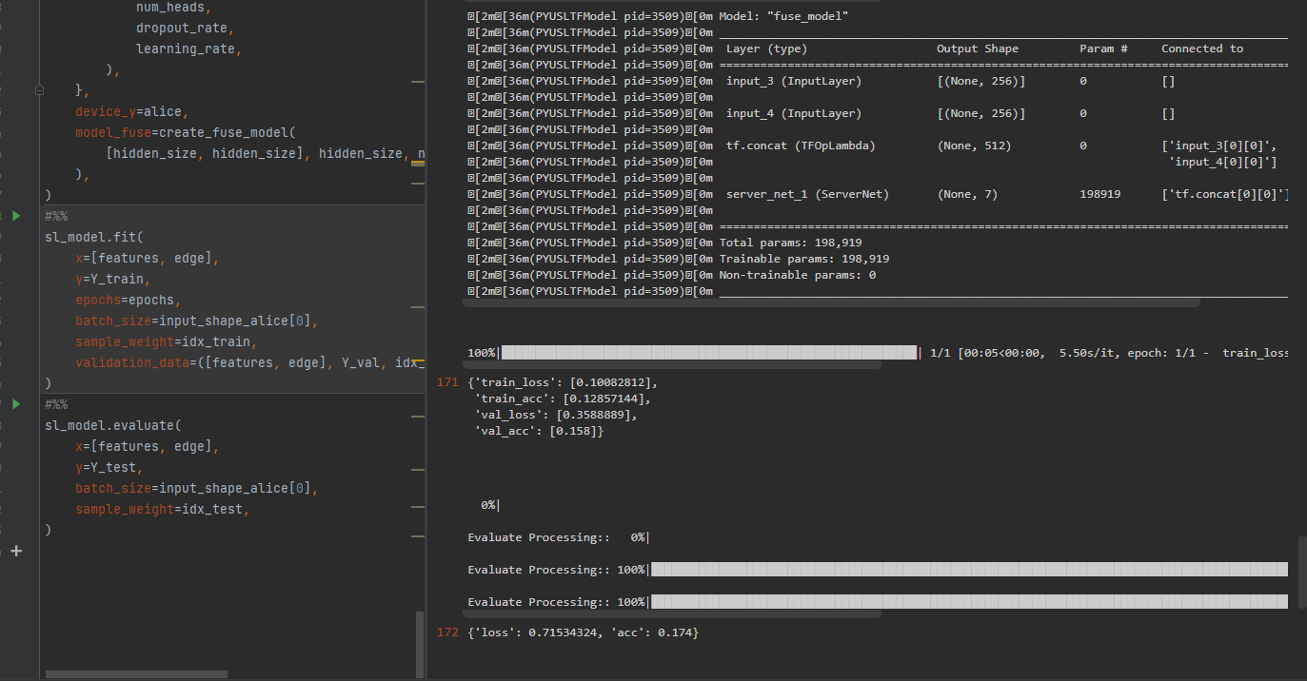Click 'Trainable params: 198,919' line
This screenshot has height=681, width=1307.
[804, 259]
